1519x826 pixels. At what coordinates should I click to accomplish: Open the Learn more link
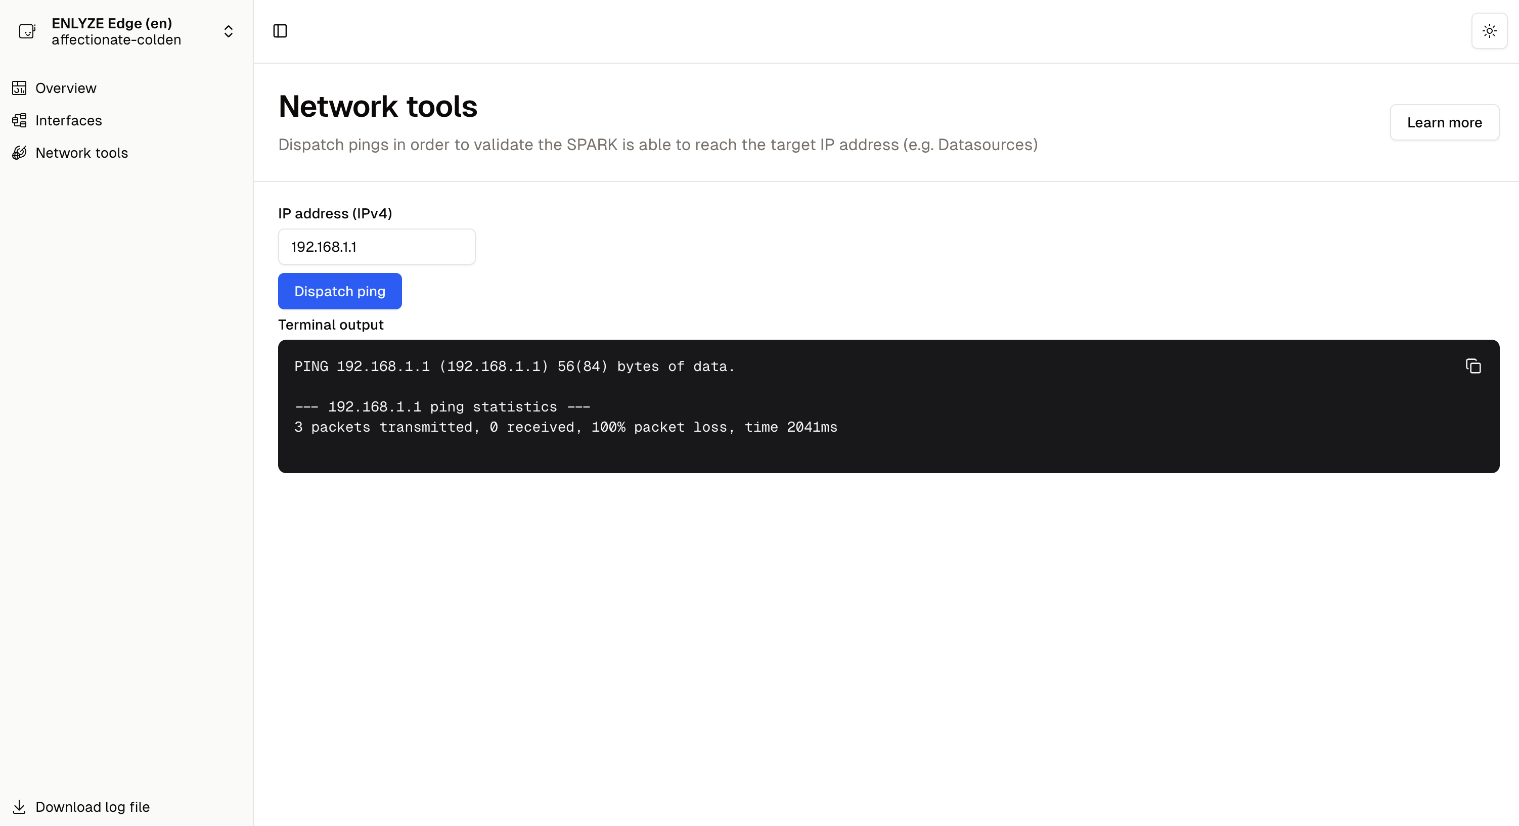1444,123
